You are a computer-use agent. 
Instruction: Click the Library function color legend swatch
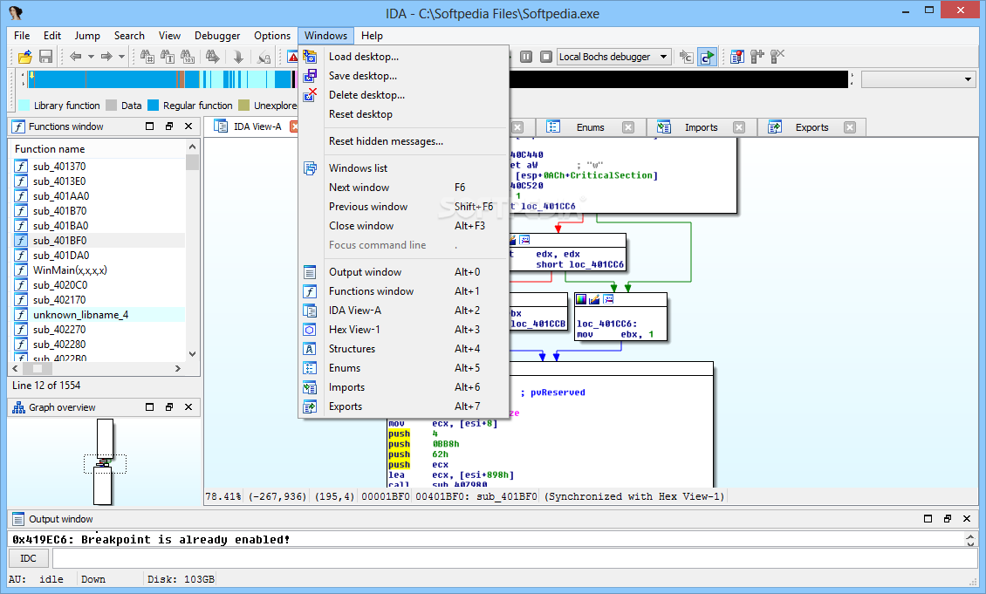(x=24, y=106)
